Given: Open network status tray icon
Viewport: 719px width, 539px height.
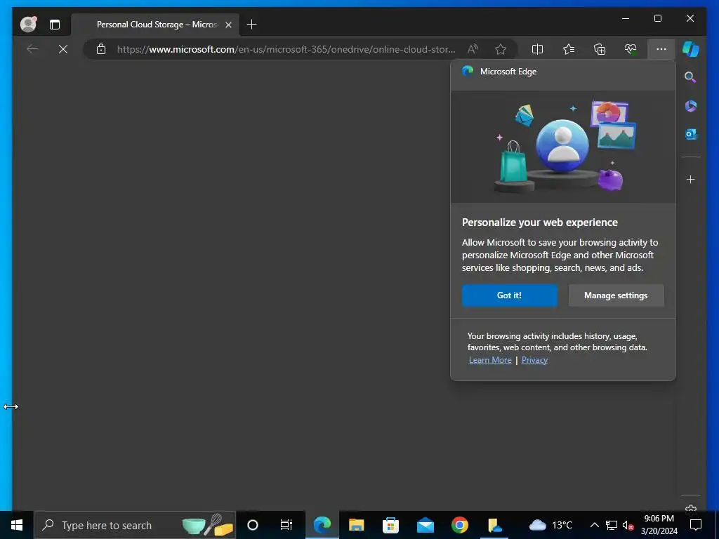Looking at the screenshot, I should point(612,525).
